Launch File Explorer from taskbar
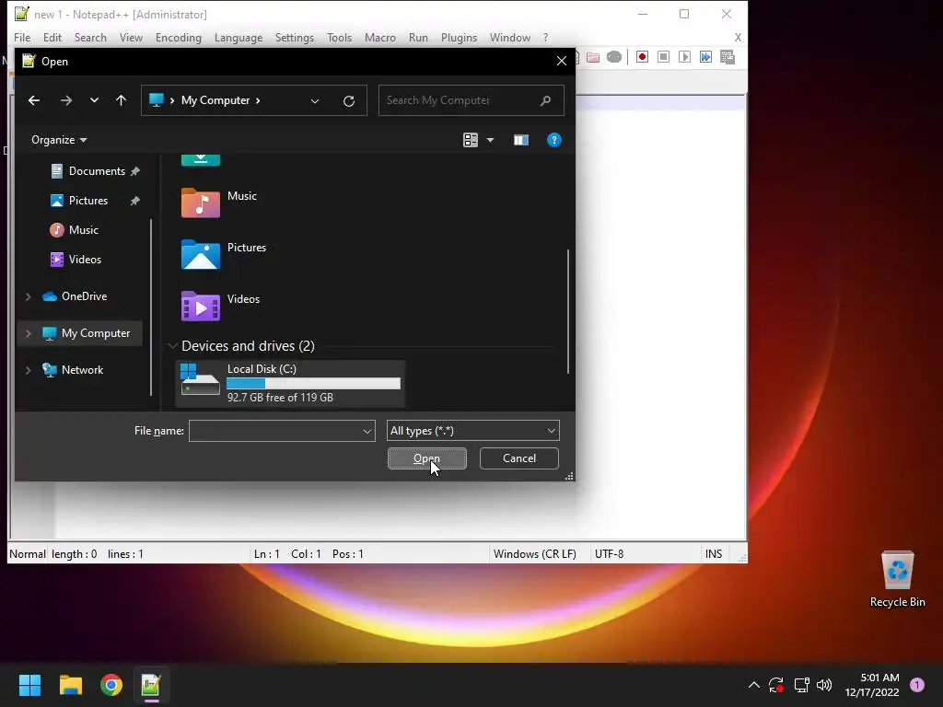 [x=70, y=685]
